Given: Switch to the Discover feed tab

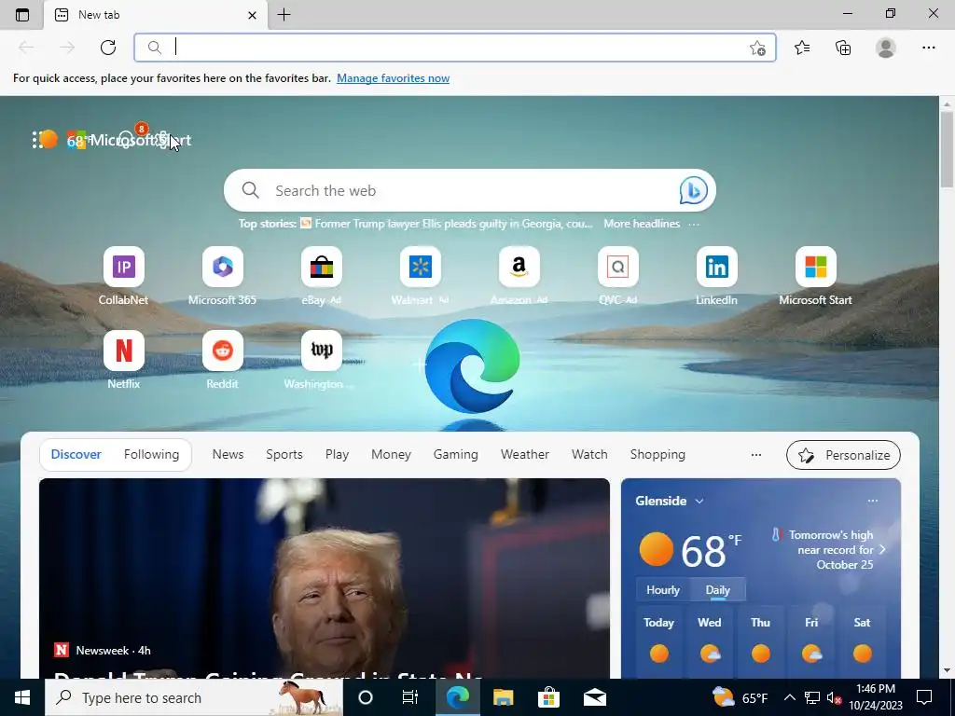Looking at the screenshot, I should [76, 455].
